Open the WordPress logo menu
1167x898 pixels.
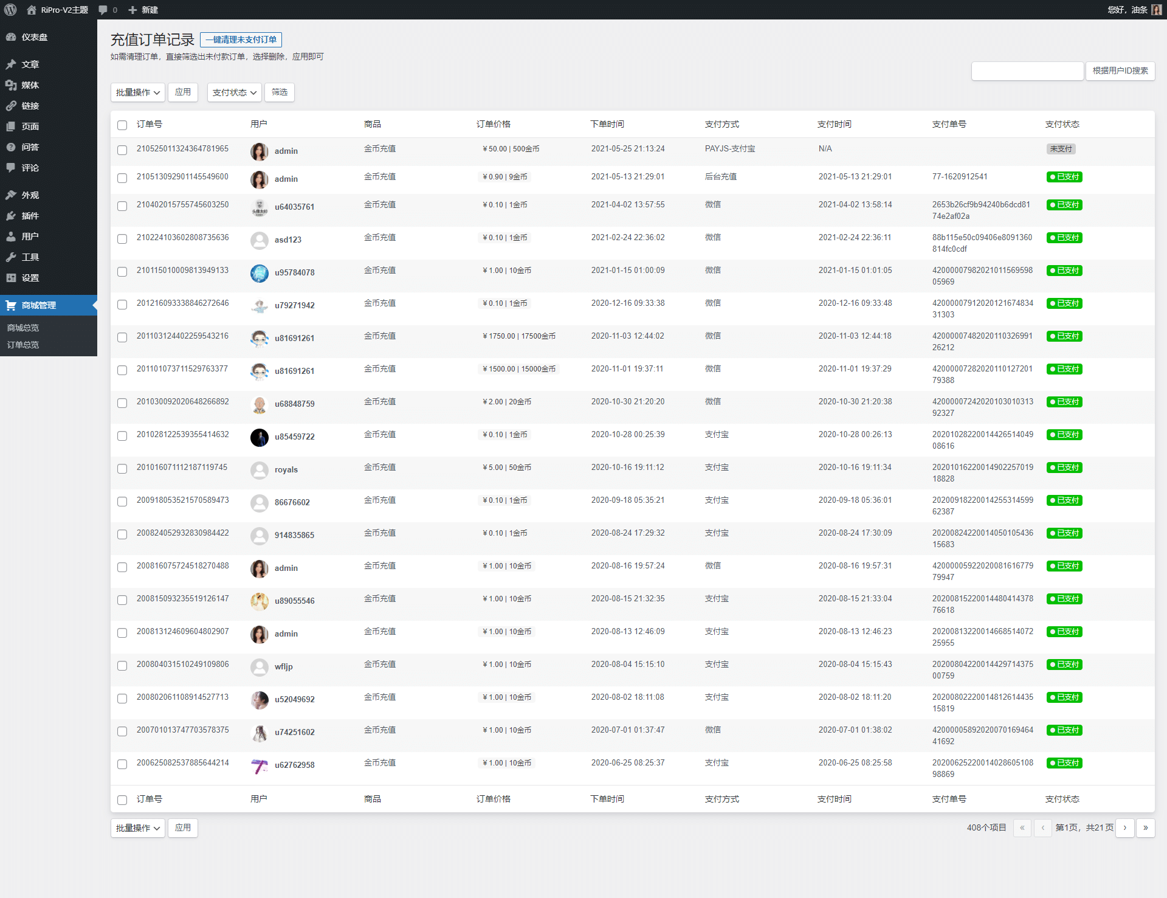(x=10, y=10)
